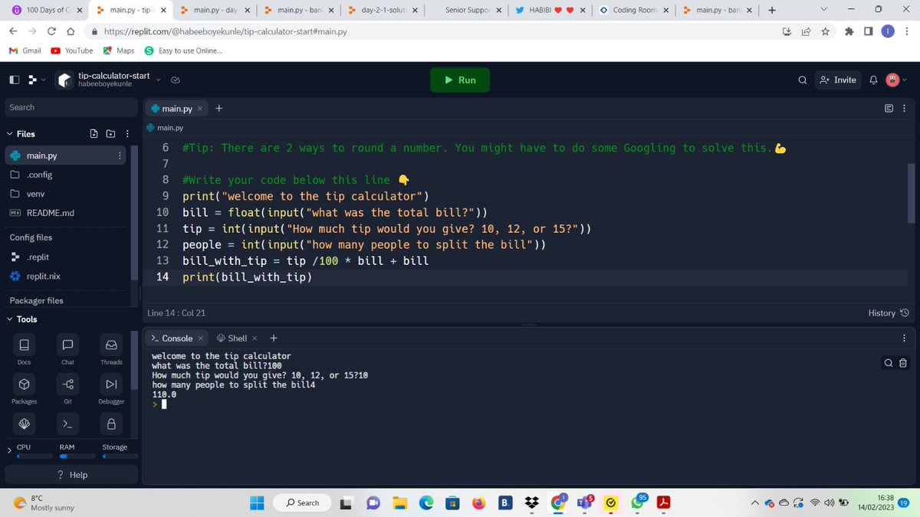
Task: Open the notifications bell
Action: pyautogui.click(x=872, y=80)
